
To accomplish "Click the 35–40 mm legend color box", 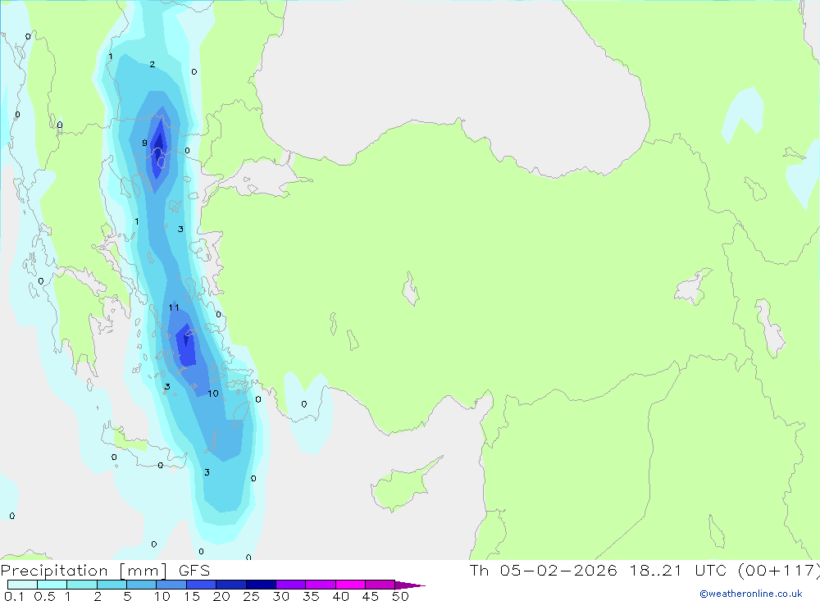I will (320, 585).
